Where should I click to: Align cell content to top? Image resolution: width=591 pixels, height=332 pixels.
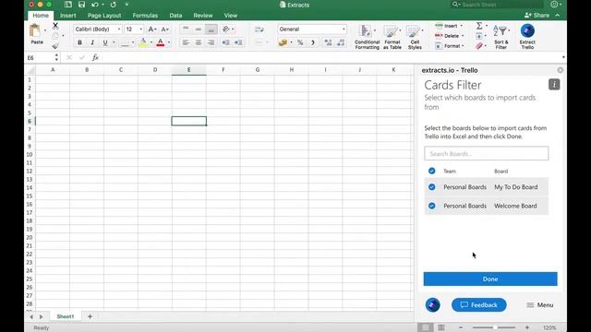tap(186, 29)
